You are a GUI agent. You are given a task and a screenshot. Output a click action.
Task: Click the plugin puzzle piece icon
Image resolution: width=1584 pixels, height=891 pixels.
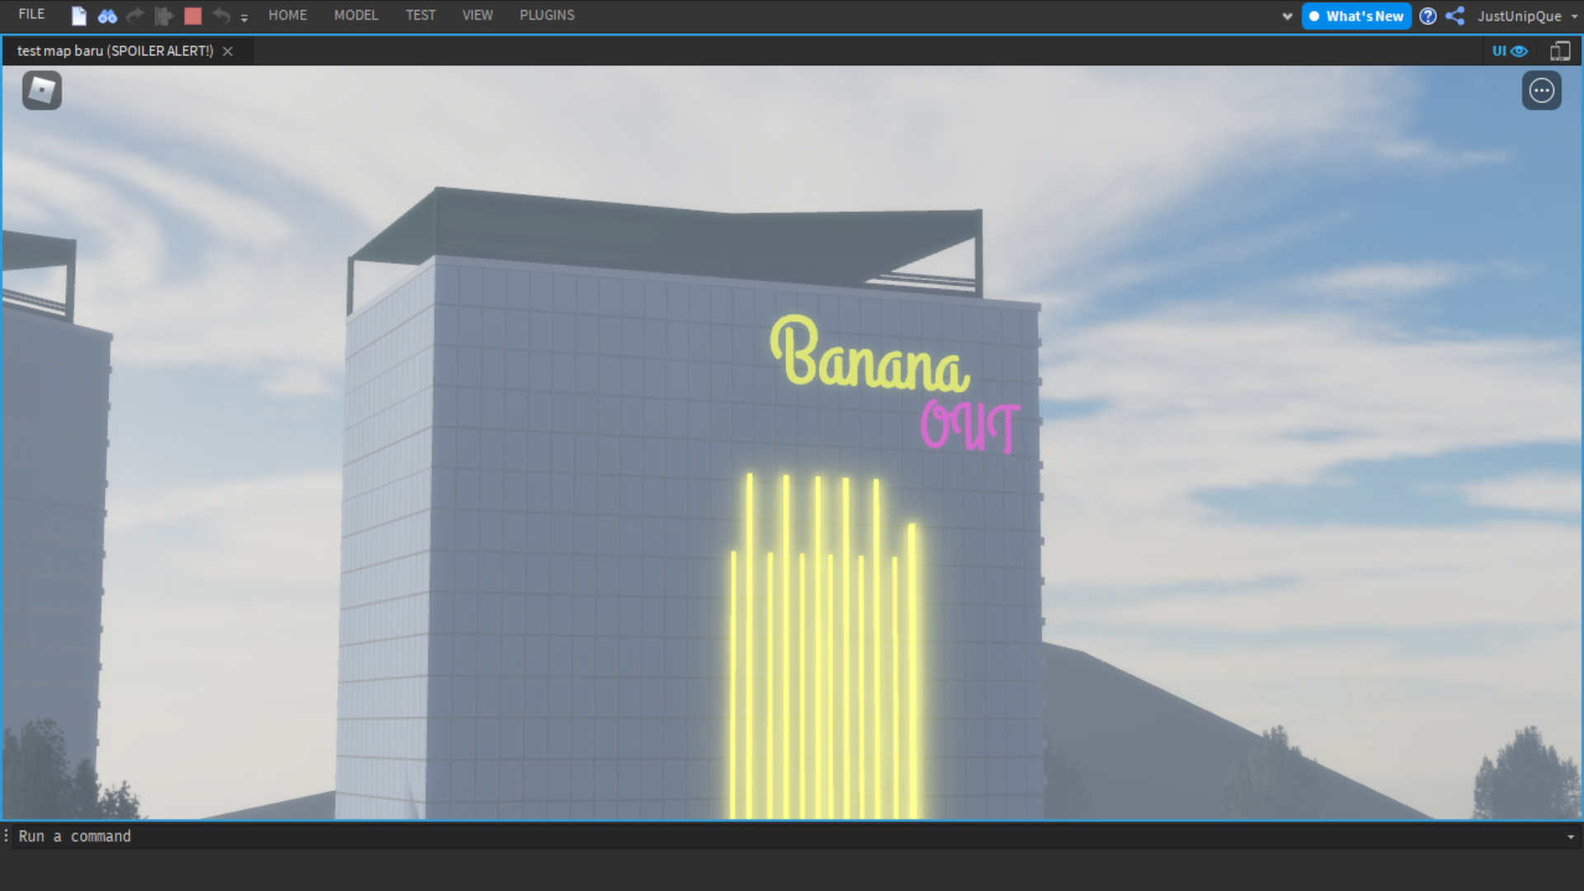point(163,16)
